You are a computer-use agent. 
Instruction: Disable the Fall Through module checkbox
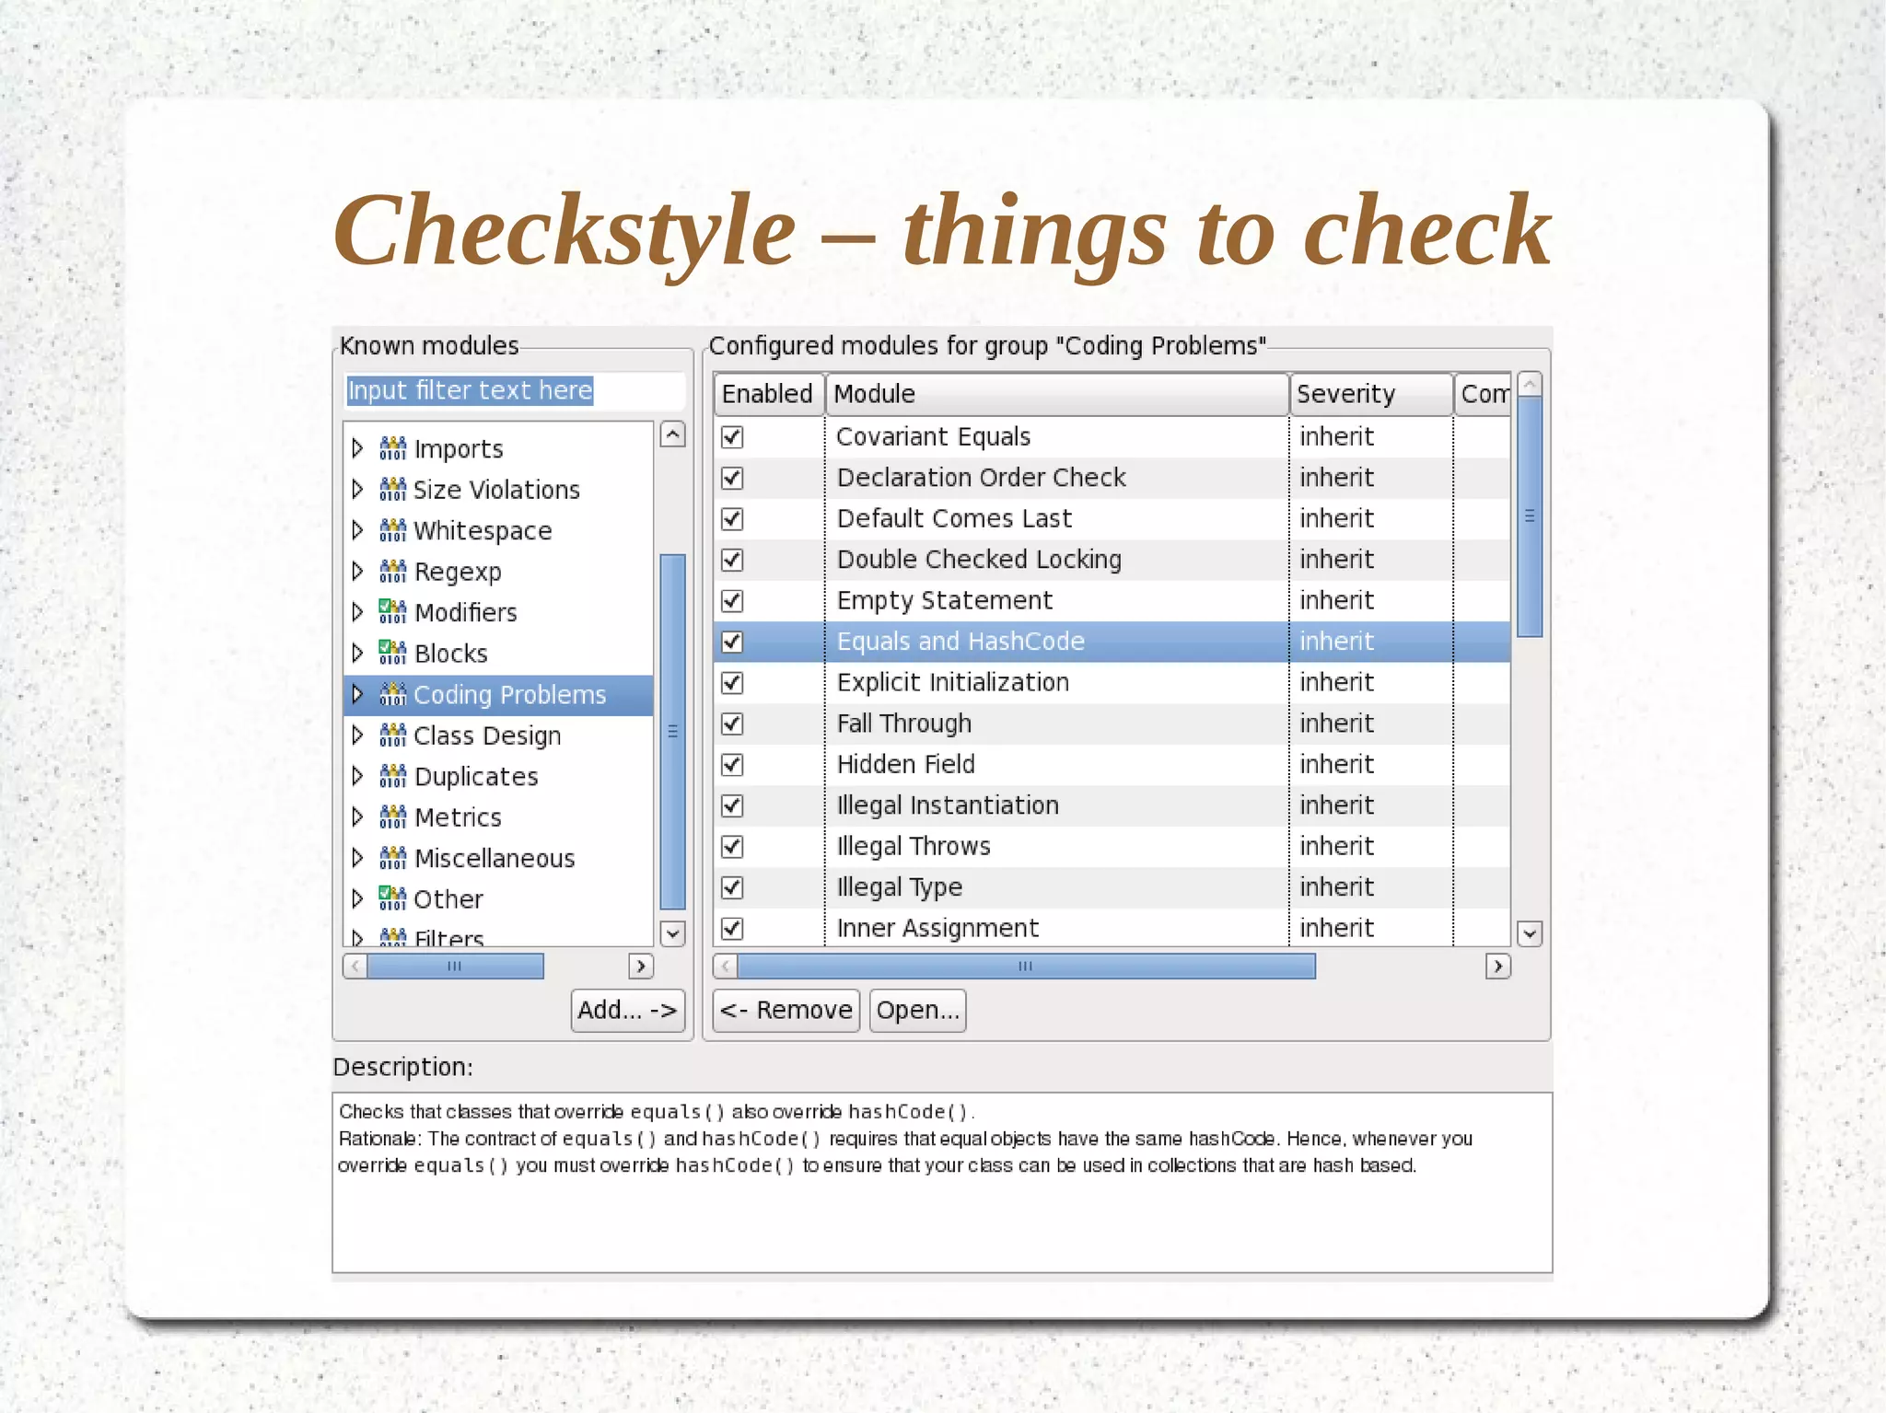click(x=732, y=724)
